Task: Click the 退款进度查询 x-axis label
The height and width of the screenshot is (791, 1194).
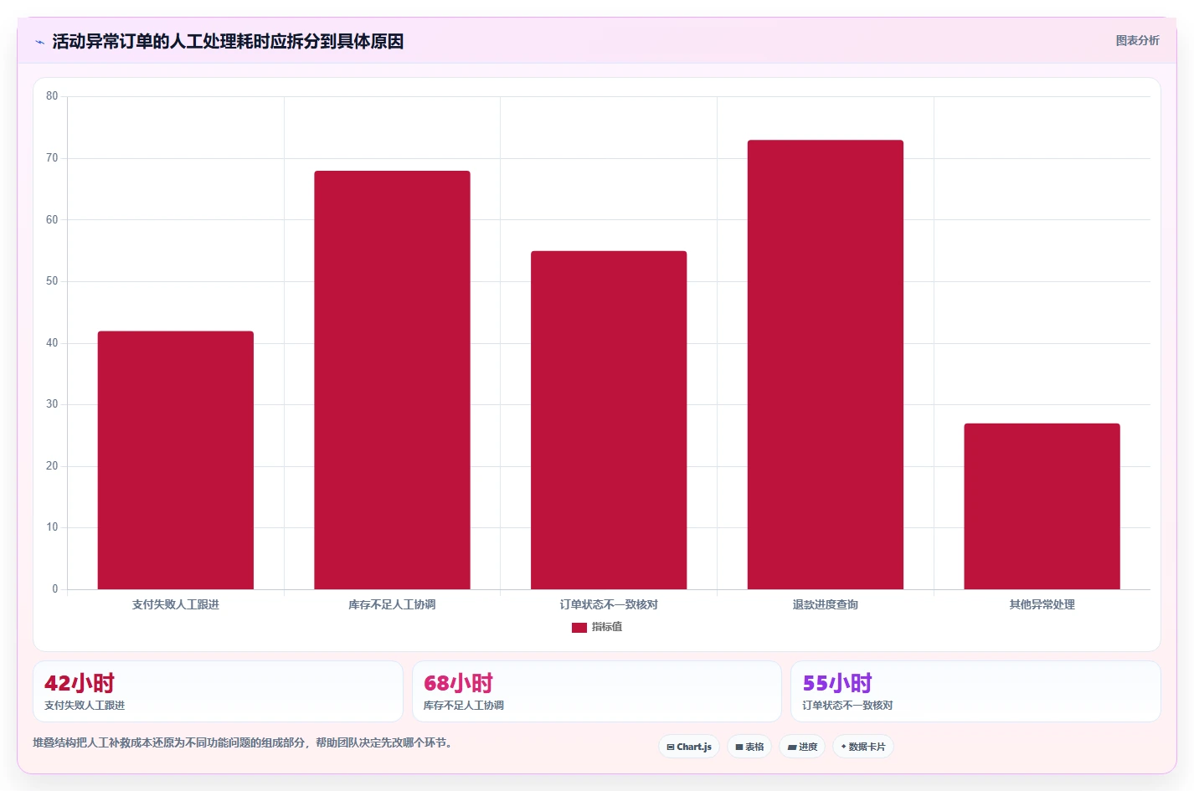Action: [x=826, y=604]
